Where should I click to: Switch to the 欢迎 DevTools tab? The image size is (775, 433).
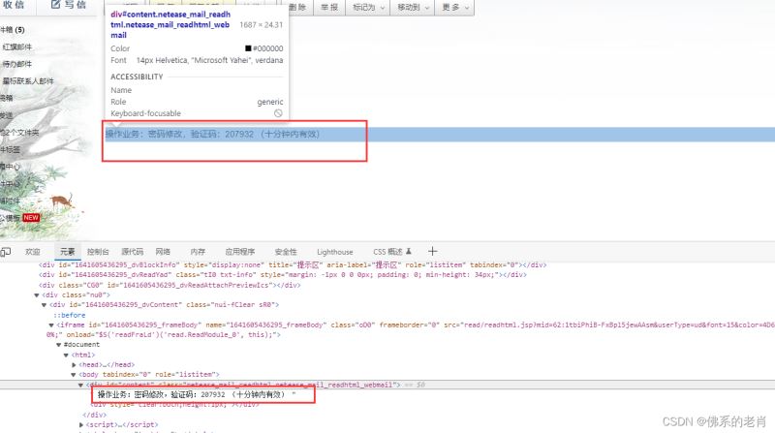pos(33,252)
